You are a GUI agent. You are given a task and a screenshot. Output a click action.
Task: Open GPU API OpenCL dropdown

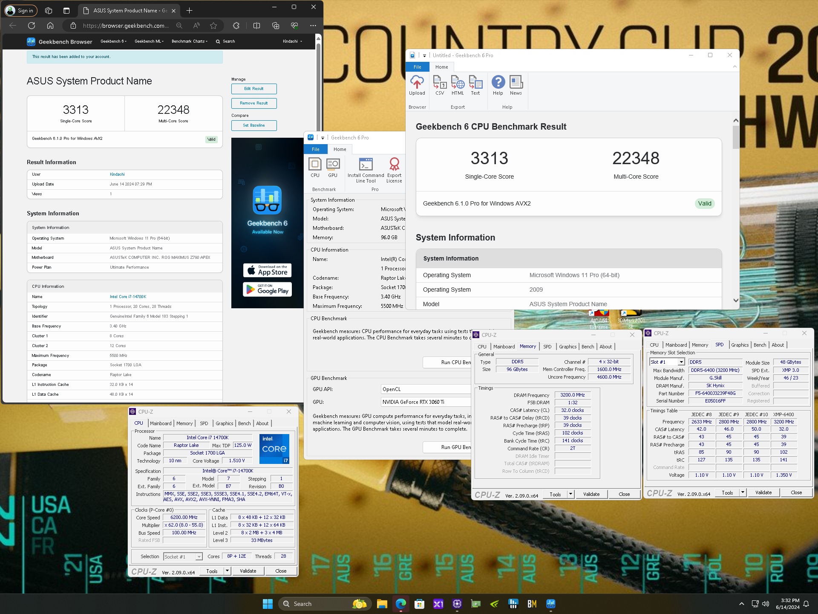tap(426, 389)
